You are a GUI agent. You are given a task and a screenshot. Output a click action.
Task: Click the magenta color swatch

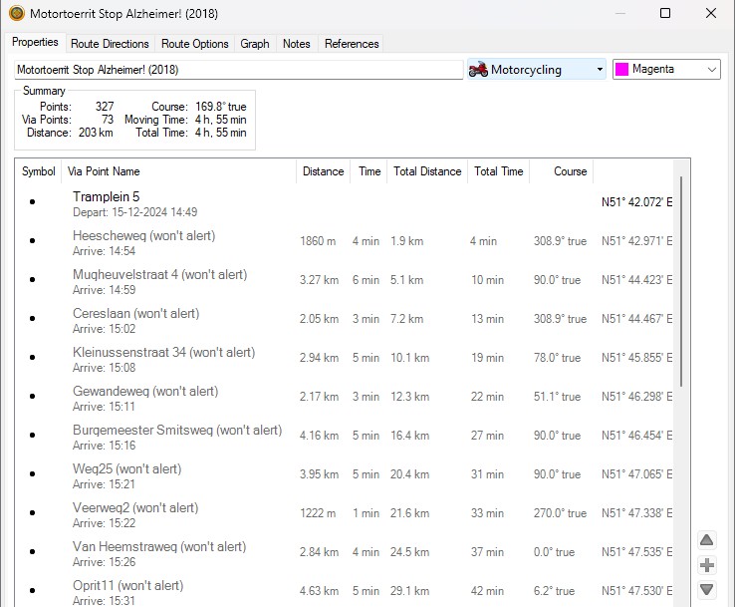622,70
